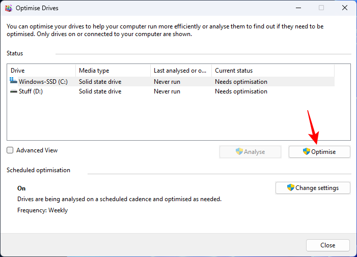
Task: Enable the Advanced View checkbox
Action: tap(10, 150)
